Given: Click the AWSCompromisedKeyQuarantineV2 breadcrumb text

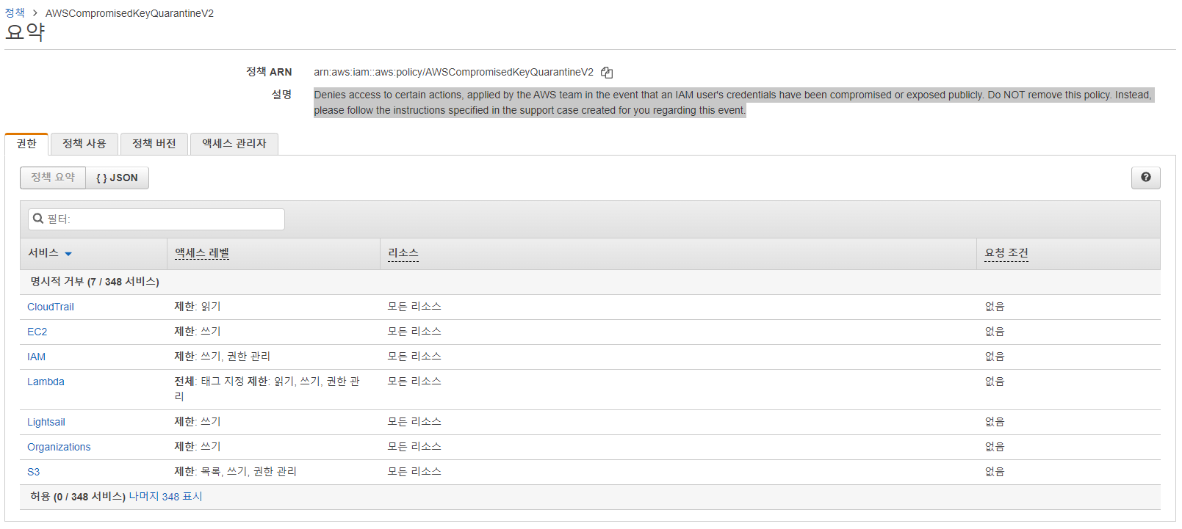Looking at the screenshot, I should pyautogui.click(x=129, y=13).
